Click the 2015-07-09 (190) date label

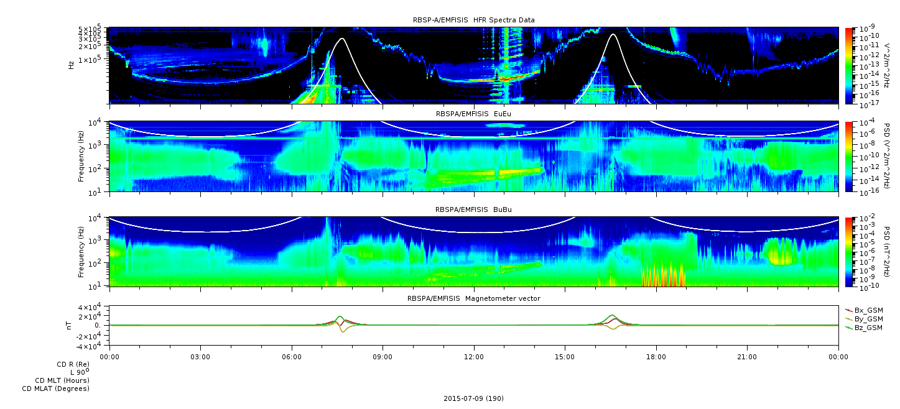pyautogui.click(x=473, y=398)
